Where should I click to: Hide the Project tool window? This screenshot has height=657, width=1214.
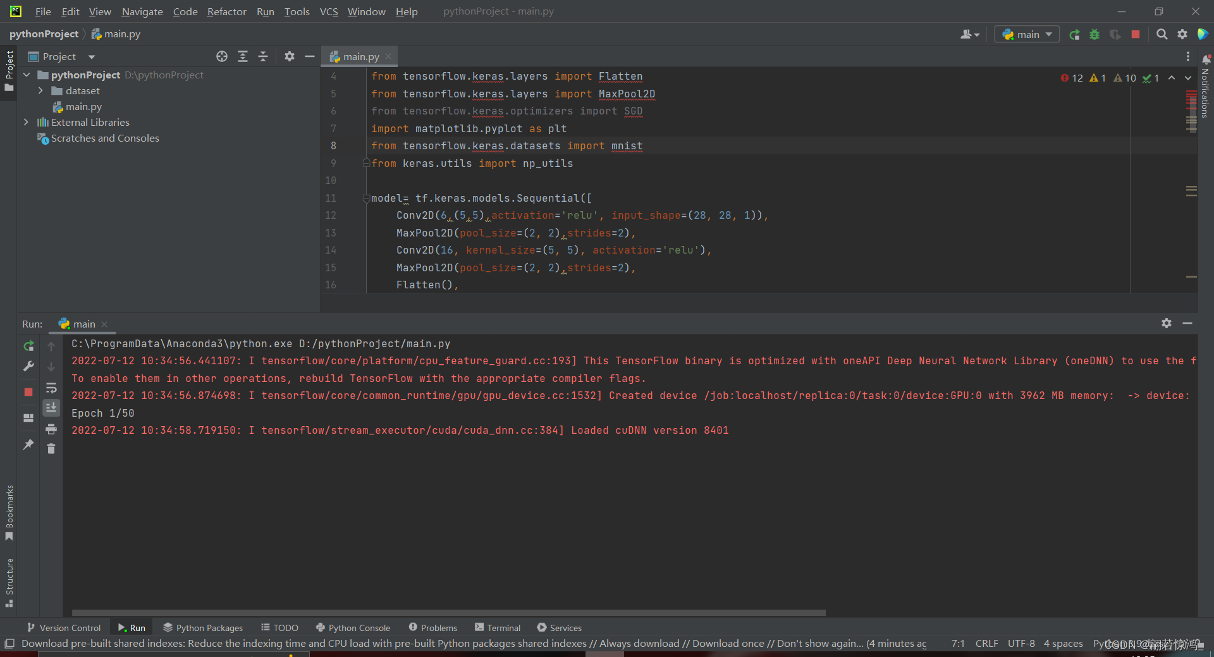pyautogui.click(x=310, y=56)
